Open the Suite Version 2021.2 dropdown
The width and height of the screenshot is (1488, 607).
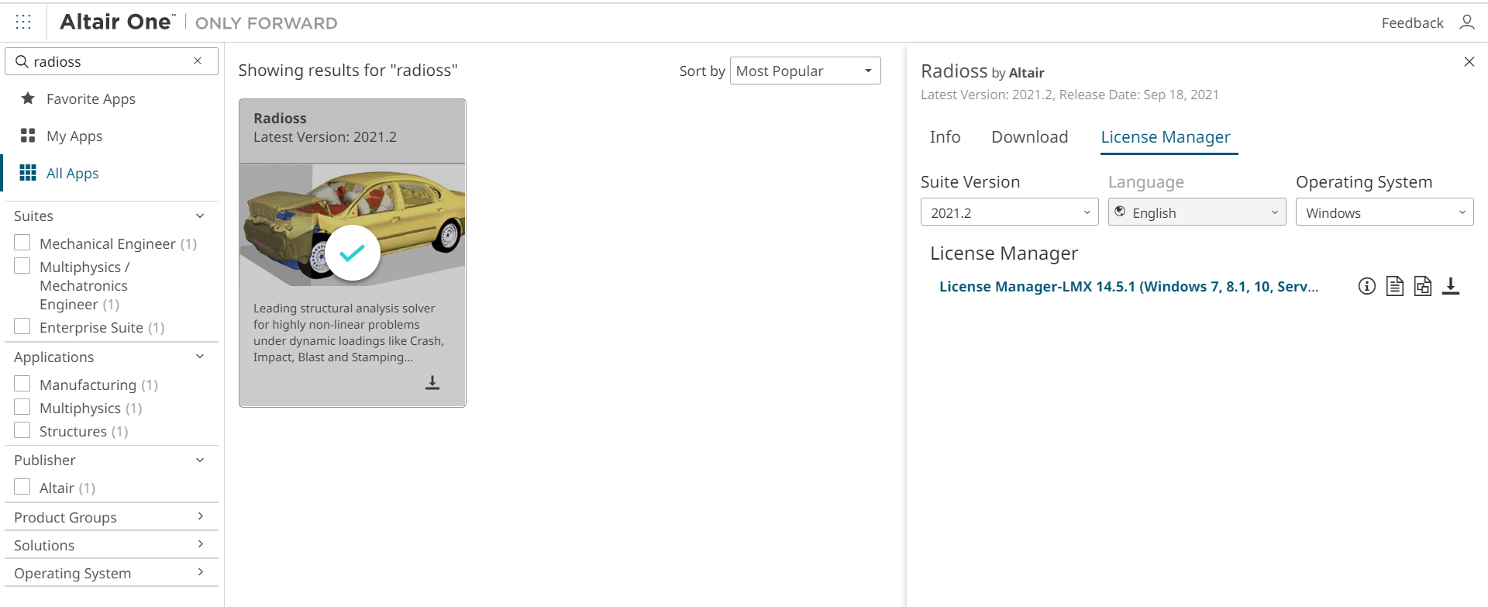pos(1009,213)
